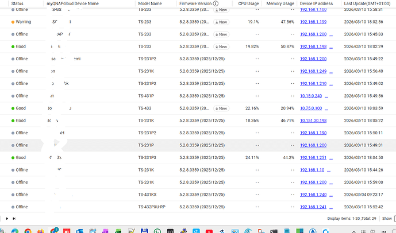Click the New update button next to 19.1% CPU
The width and height of the screenshot is (396, 233).
pos(221,22)
